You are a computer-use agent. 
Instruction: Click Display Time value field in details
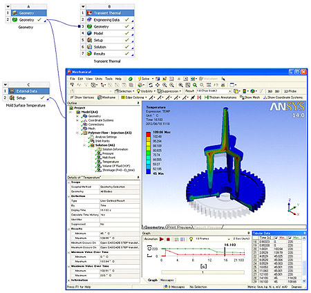click(120, 210)
